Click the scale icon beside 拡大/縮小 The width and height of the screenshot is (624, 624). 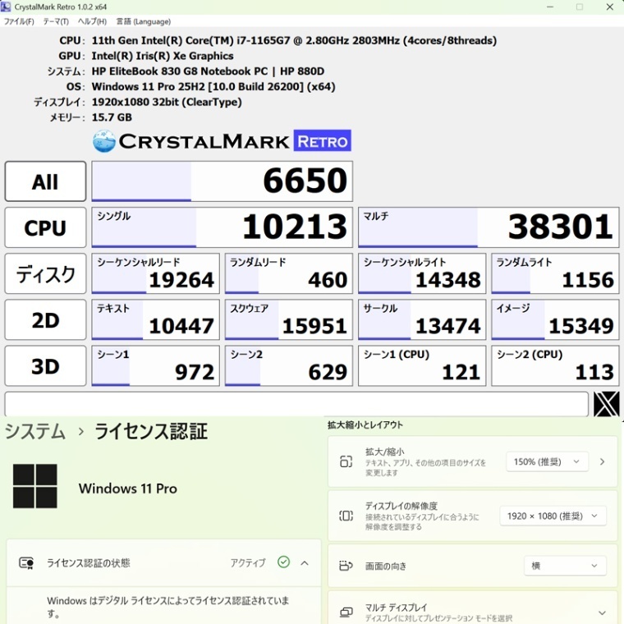(346, 461)
